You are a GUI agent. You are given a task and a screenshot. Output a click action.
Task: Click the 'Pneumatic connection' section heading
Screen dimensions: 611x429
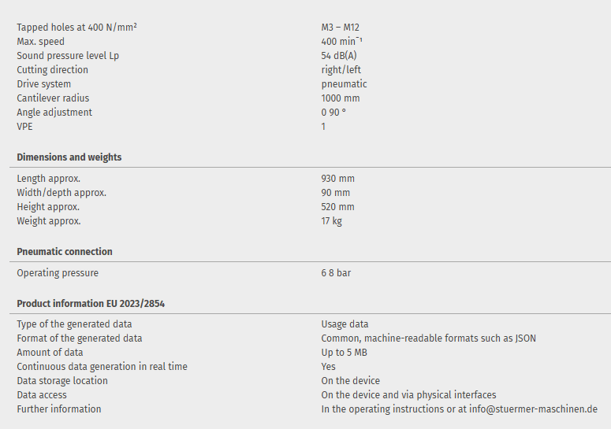tap(65, 252)
